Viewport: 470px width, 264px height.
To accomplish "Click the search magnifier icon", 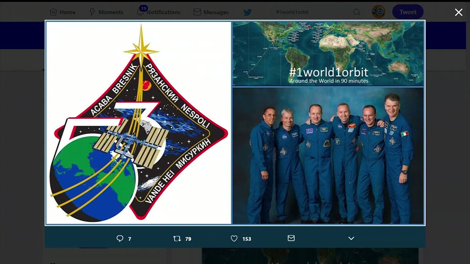I will (x=357, y=12).
